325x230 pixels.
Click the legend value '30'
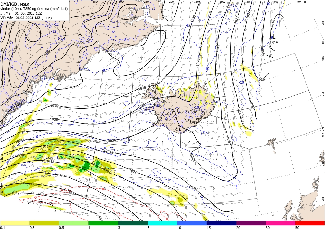click(268, 228)
